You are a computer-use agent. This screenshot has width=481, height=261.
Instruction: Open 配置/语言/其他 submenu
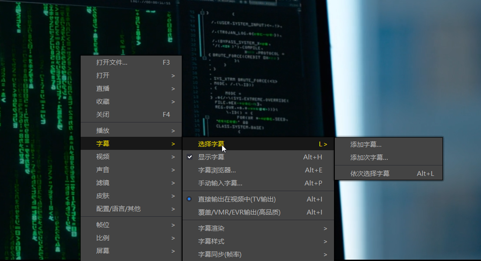(131, 209)
